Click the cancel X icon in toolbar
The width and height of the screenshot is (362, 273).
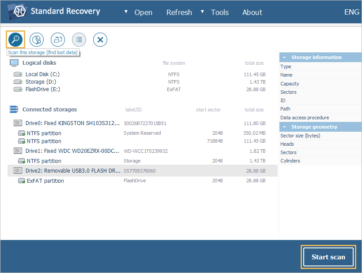pos(100,39)
